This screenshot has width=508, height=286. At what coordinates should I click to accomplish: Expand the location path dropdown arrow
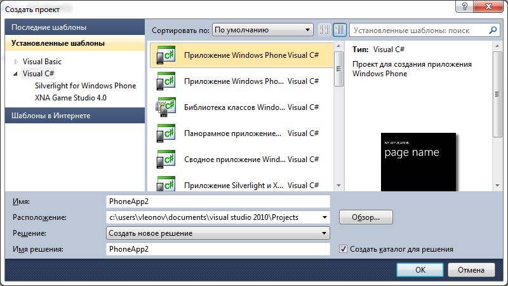point(324,217)
